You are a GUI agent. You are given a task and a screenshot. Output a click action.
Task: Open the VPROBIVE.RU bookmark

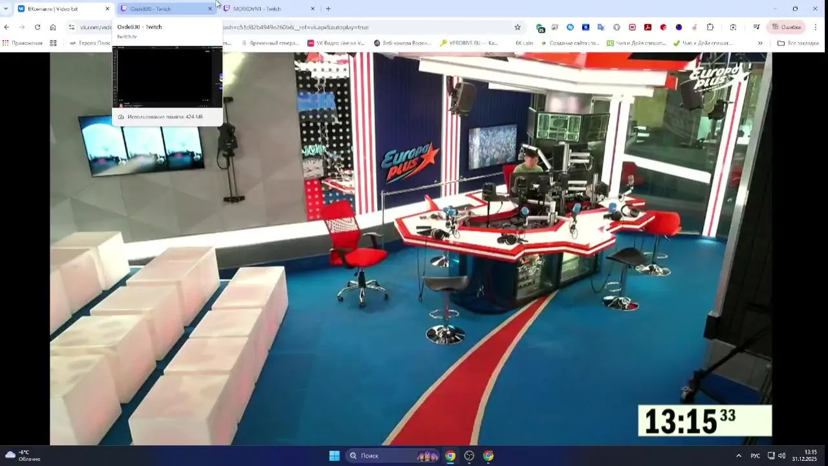click(469, 43)
